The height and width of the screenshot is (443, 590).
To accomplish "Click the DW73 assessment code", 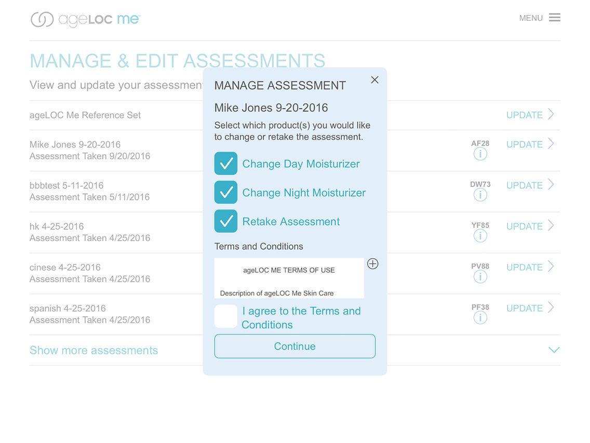I will click(x=480, y=184).
